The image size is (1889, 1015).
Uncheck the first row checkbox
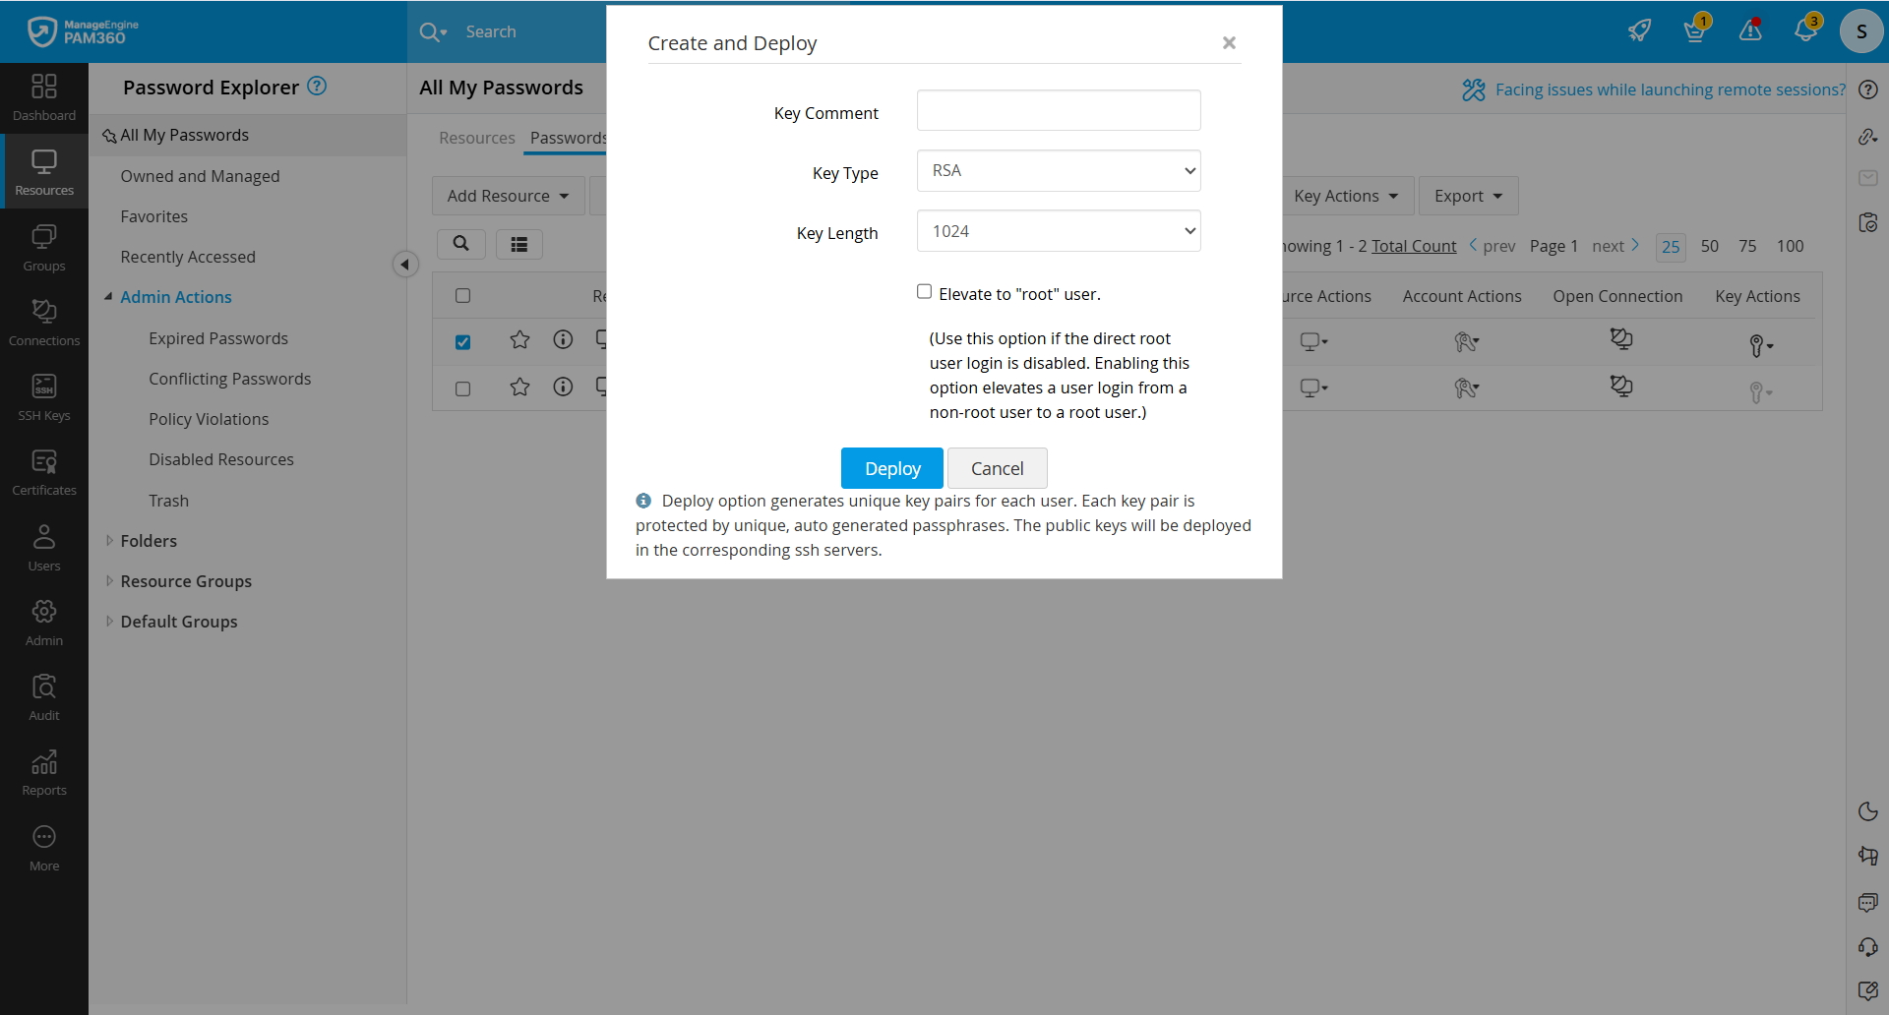click(x=463, y=342)
